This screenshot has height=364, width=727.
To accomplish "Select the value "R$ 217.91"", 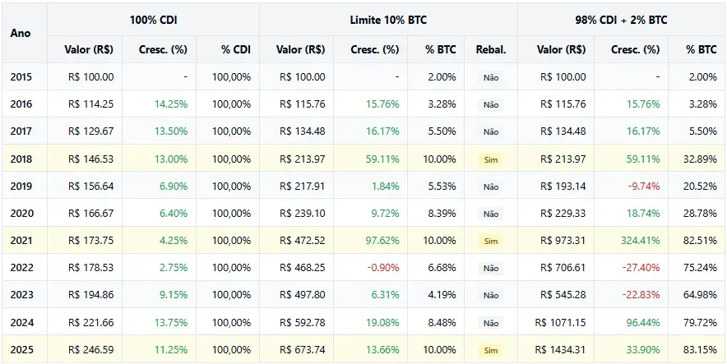I will (303, 187).
